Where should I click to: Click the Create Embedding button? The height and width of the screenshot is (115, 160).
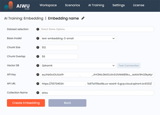click(x=26, y=103)
